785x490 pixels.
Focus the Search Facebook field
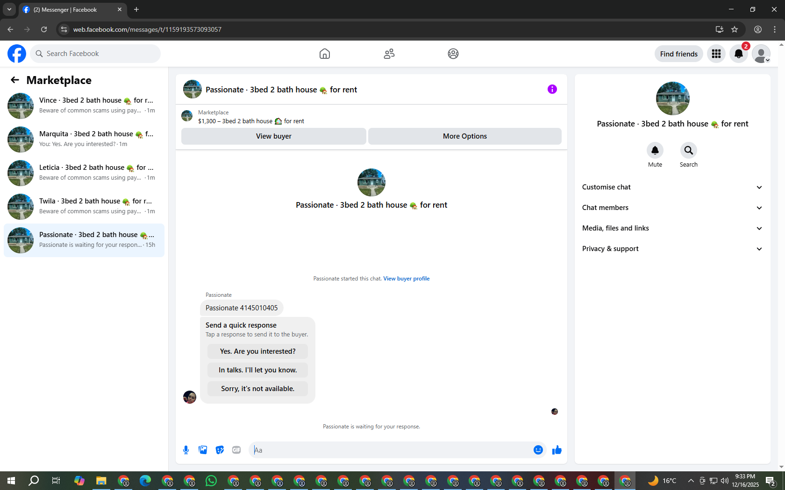pyautogui.click(x=95, y=54)
